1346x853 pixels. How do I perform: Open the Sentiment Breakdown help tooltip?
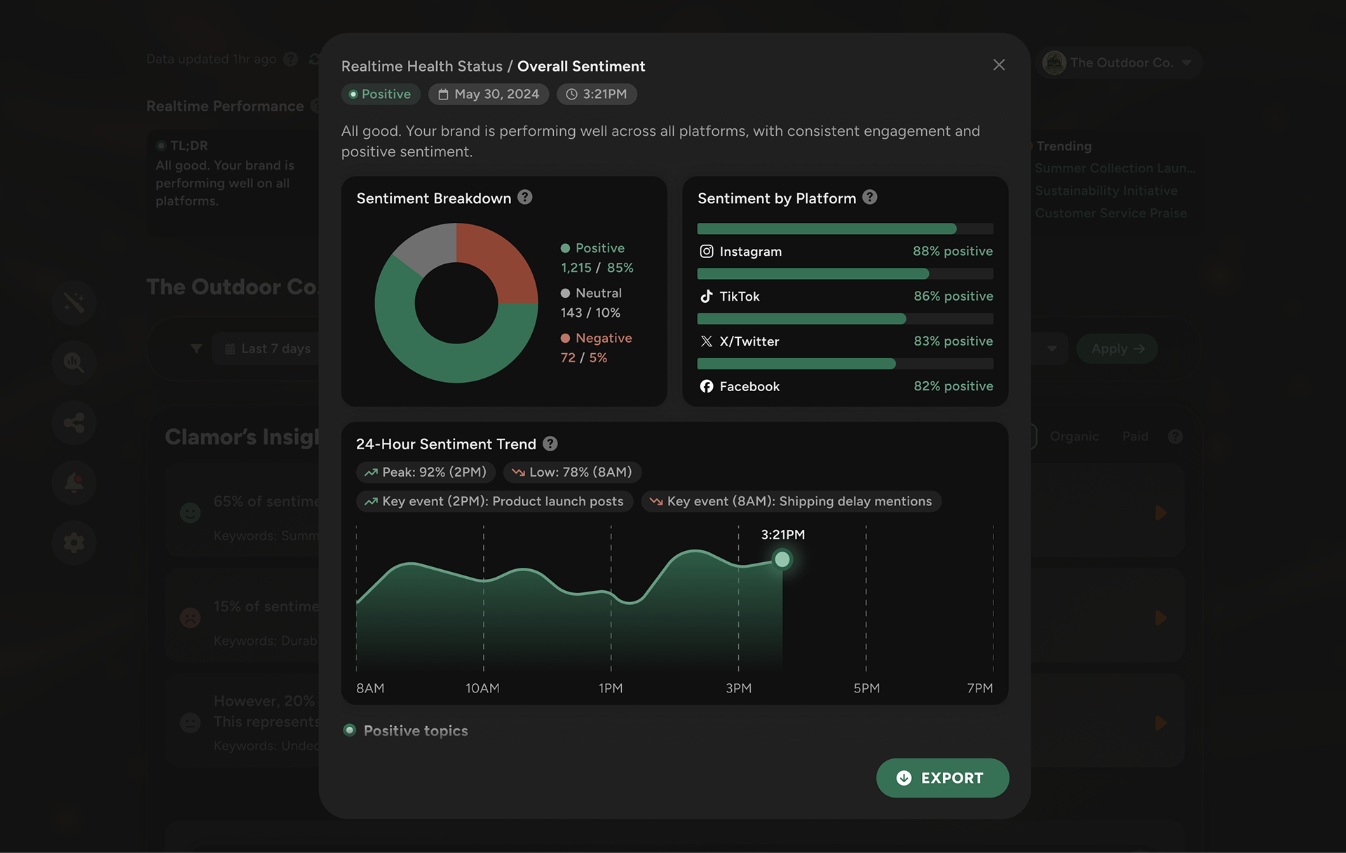(x=525, y=198)
